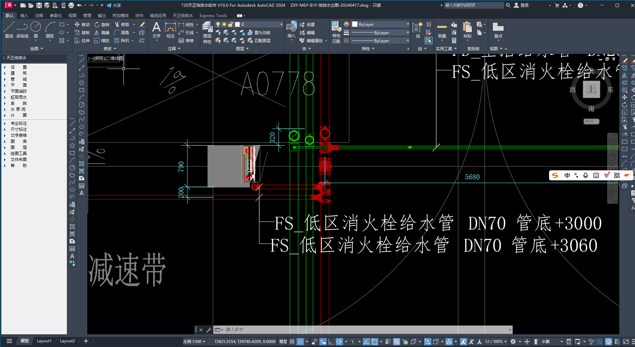Click the eraser tool in 修改 panel
Viewport: 635px width, 347px height.
pos(142,24)
